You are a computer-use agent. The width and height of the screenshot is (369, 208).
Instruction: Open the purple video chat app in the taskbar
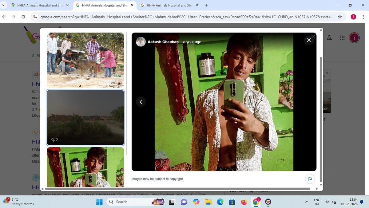coord(184,202)
